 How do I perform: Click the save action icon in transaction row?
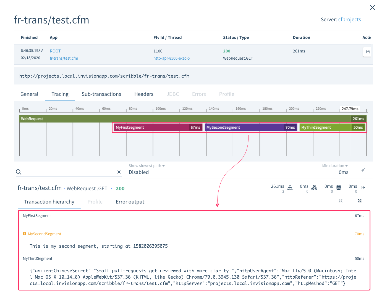367,52
